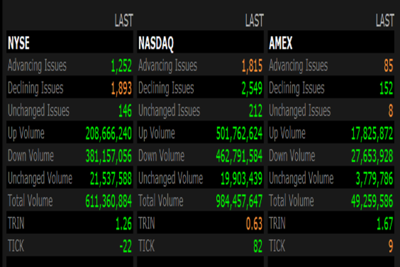
Task: Select the LAST column header above NASDAQ
Action: [x=254, y=21]
